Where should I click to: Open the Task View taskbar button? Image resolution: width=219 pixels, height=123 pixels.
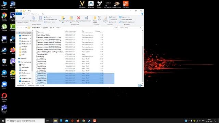[47, 121]
